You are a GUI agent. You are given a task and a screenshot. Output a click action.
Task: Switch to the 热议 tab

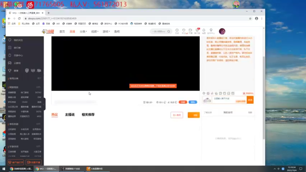[55, 115]
